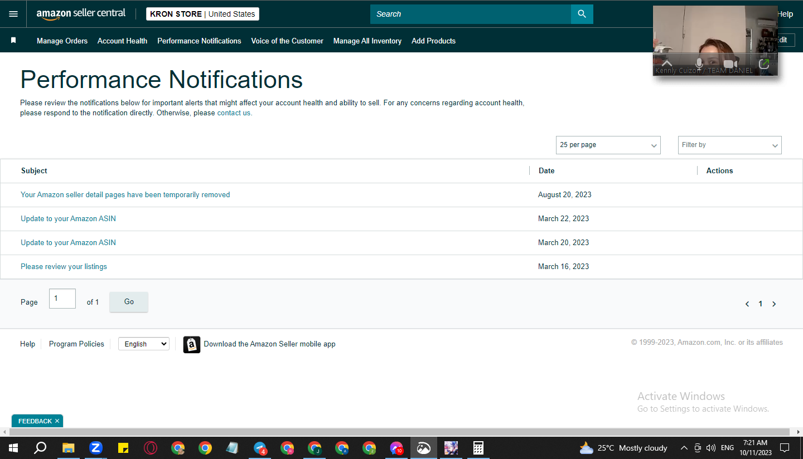The width and height of the screenshot is (803, 459).
Task: Open Notepad from the taskbar
Action: pyautogui.click(x=233, y=448)
